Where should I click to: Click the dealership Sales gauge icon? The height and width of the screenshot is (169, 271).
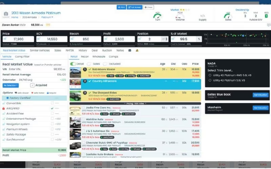228,16
